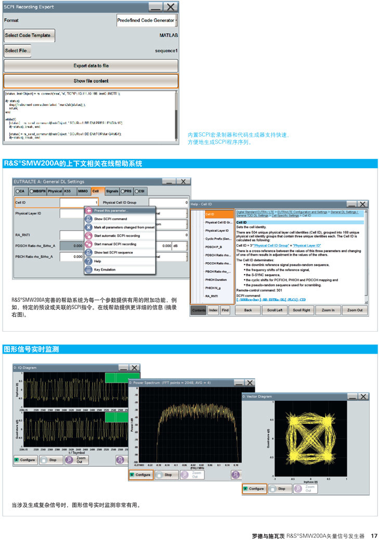Select RA_RNTI in help tree
The width and height of the screenshot is (390, 540).
(x=212, y=296)
